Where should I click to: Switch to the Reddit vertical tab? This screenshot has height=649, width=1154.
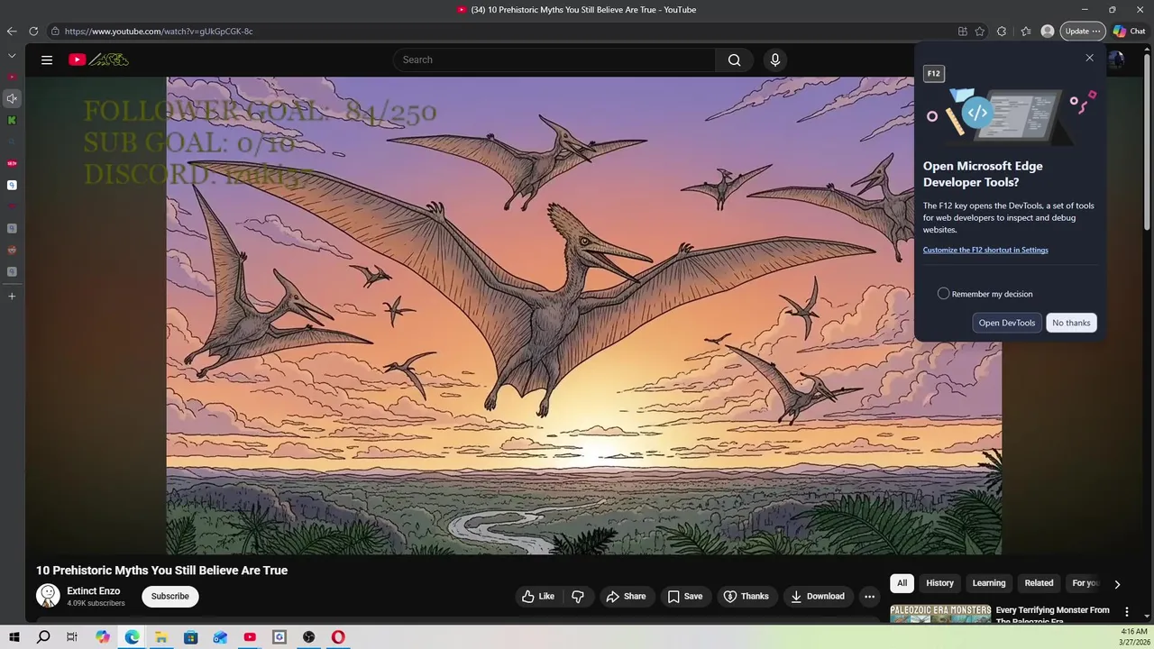(x=12, y=250)
